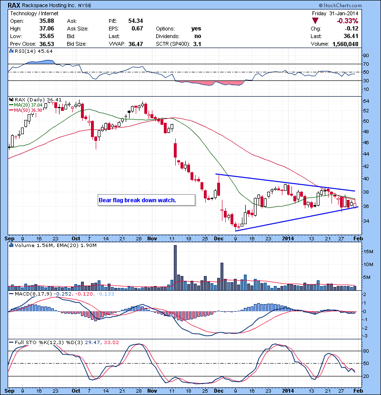Click the 'Oct' label on price chart axis
This screenshot has height=395, width=381.
pos(76,238)
